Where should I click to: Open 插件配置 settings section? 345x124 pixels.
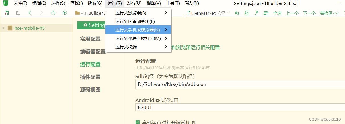tap(90, 77)
